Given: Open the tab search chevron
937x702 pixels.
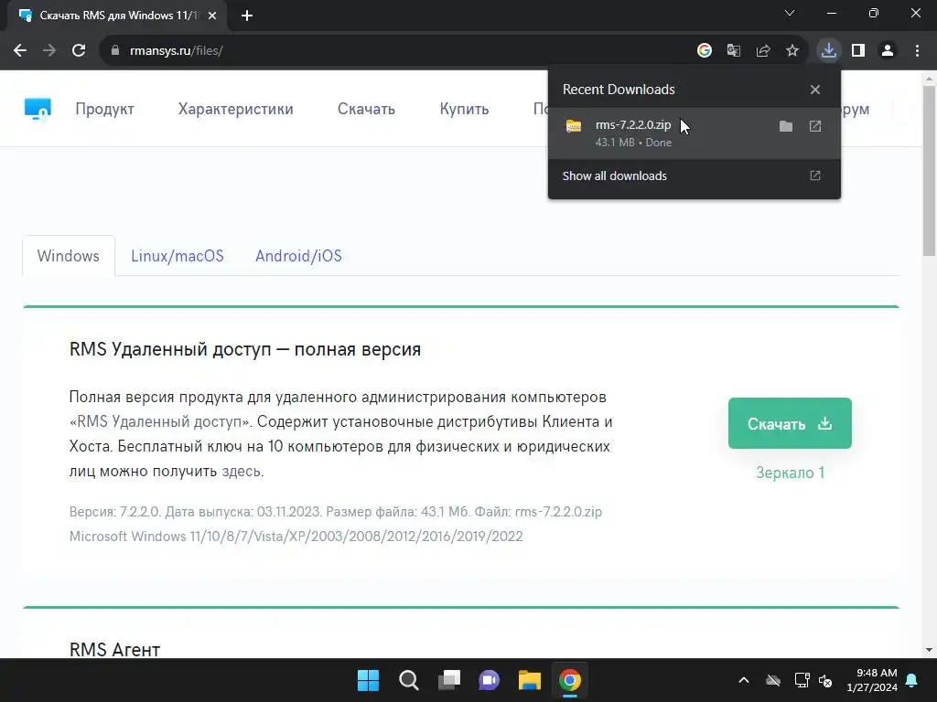Looking at the screenshot, I should tap(790, 13).
